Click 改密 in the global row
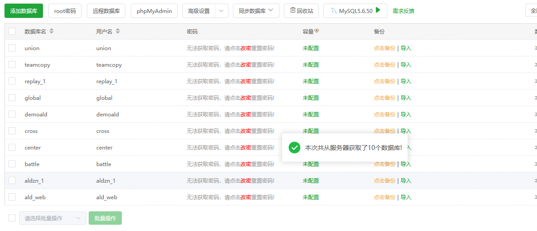 (246, 98)
